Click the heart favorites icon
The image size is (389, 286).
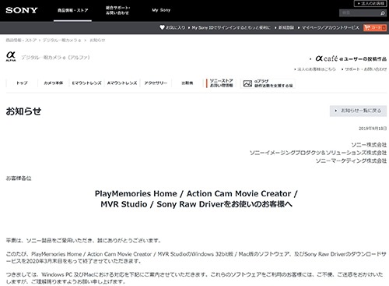tap(162, 27)
